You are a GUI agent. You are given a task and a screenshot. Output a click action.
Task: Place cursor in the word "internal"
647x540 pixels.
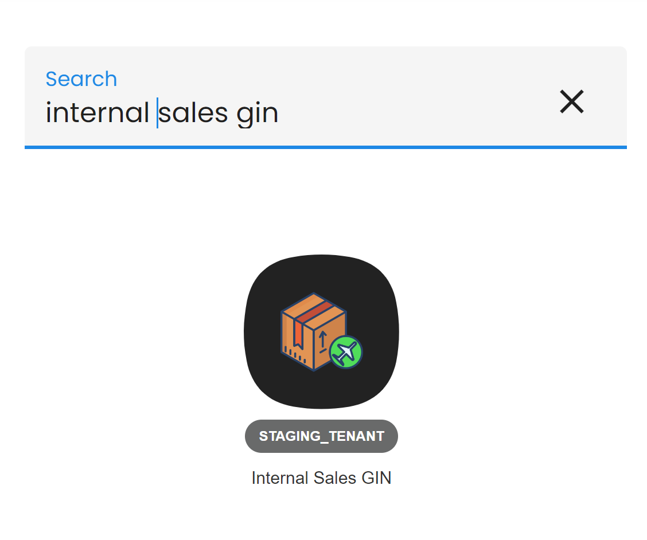[96, 112]
